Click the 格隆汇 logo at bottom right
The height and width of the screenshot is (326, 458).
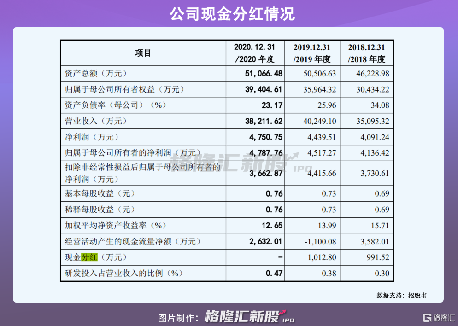point(439,317)
